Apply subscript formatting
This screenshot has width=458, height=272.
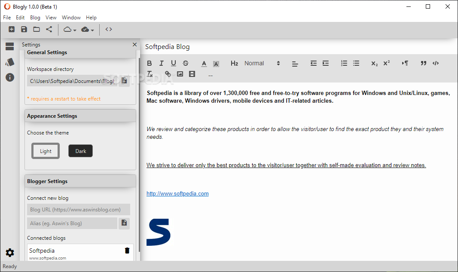(x=375, y=64)
